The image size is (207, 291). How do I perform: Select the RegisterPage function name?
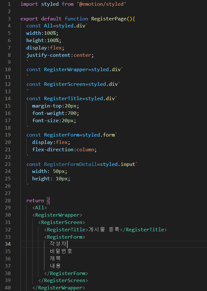(109, 19)
